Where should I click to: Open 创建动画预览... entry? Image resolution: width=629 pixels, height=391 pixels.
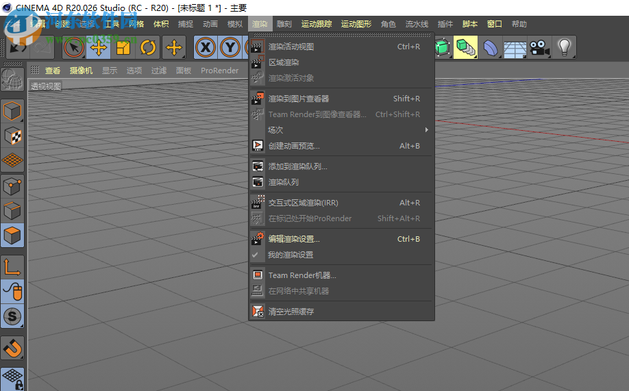point(341,146)
